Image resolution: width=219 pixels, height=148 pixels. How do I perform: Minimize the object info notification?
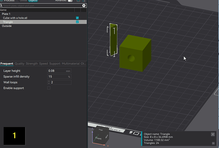(x=213, y=143)
